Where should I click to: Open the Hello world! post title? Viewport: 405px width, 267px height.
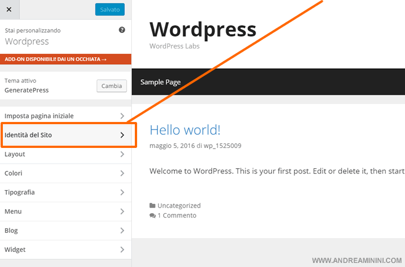185,130
